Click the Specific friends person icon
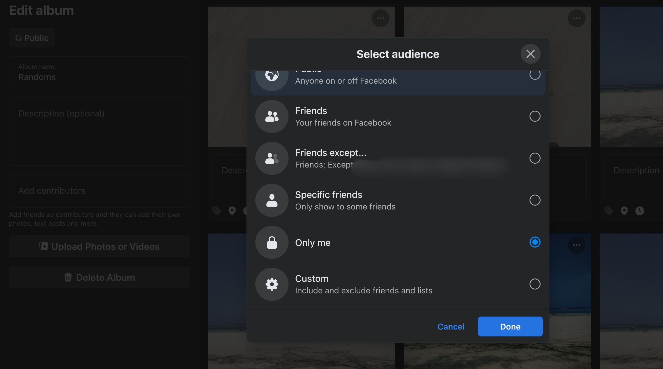The image size is (663, 369). 272,200
